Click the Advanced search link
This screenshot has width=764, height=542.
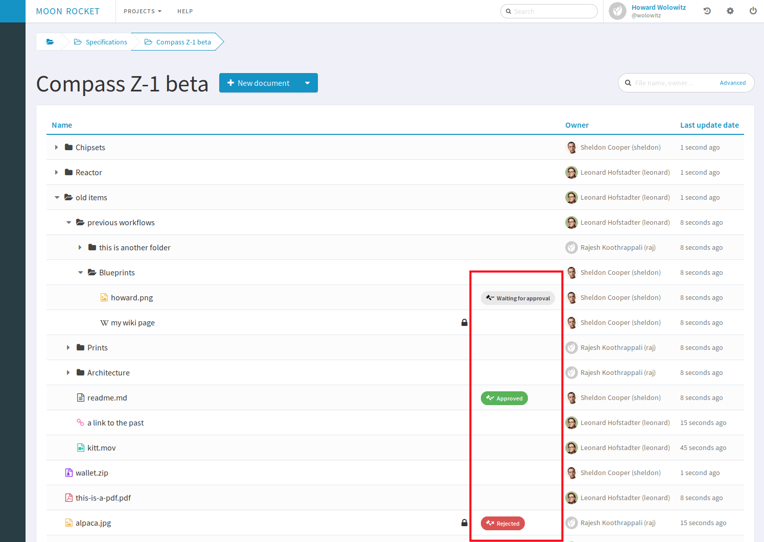732,83
